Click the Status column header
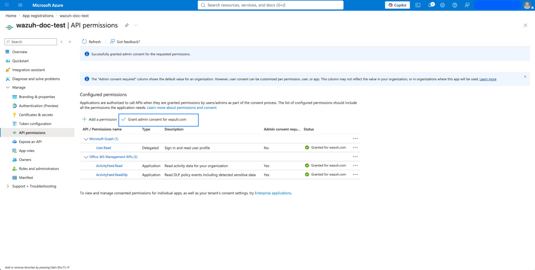The image size is (535, 270). [x=309, y=129]
